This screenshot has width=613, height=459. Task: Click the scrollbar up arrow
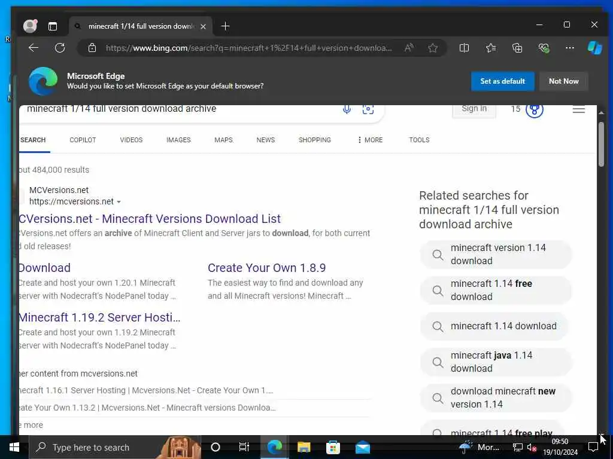[601, 112]
